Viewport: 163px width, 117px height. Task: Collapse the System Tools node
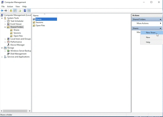pos(2,18)
